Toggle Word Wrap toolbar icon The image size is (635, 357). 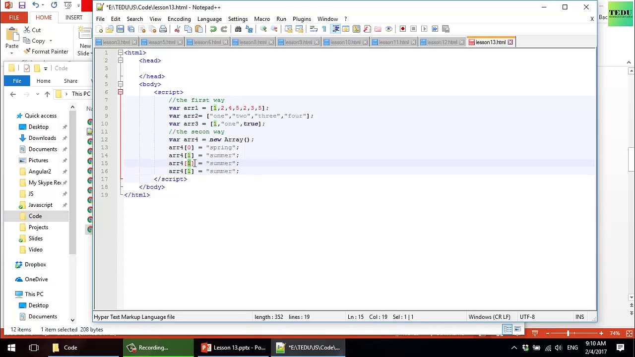(314, 29)
